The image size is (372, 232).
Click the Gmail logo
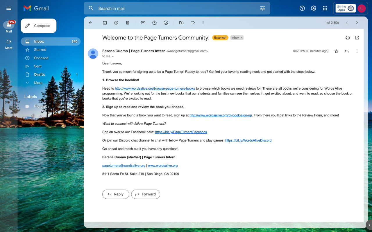coord(36,8)
